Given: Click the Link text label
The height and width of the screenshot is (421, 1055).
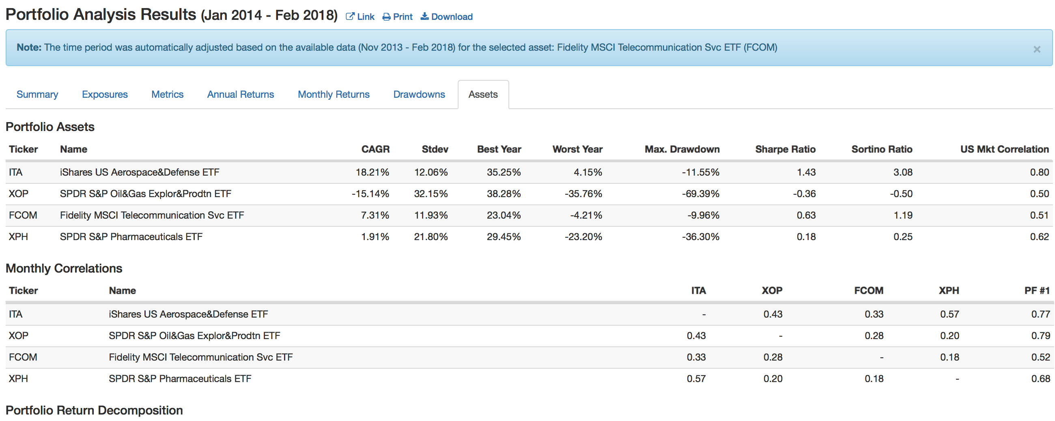Looking at the screenshot, I should pyautogui.click(x=365, y=17).
